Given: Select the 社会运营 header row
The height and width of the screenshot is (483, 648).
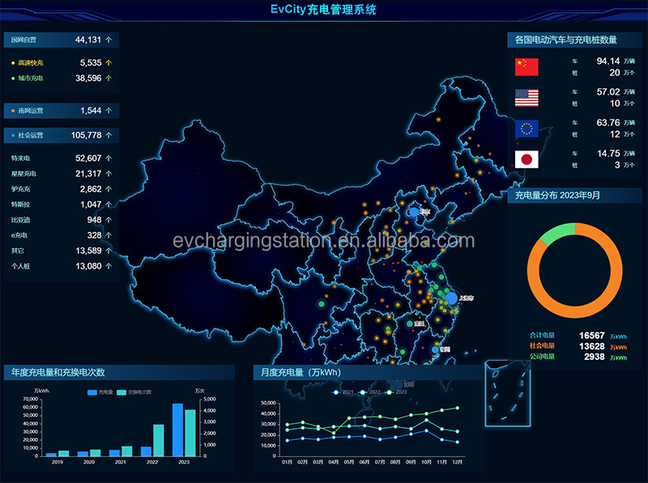Looking at the screenshot, I should click(62, 135).
